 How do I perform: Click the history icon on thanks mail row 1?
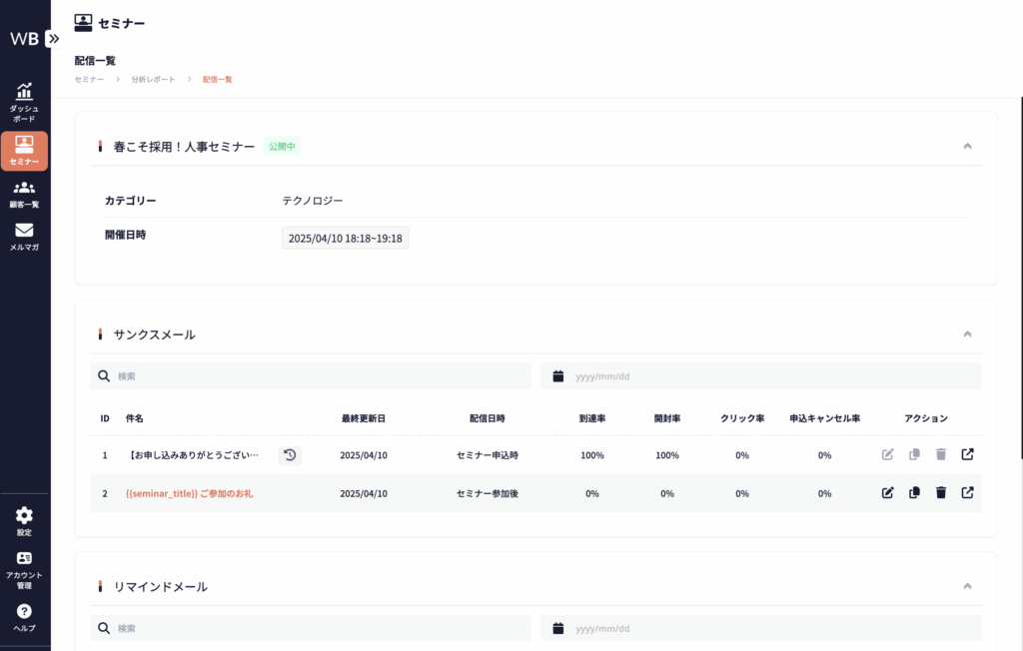pyautogui.click(x=289, y=455)
